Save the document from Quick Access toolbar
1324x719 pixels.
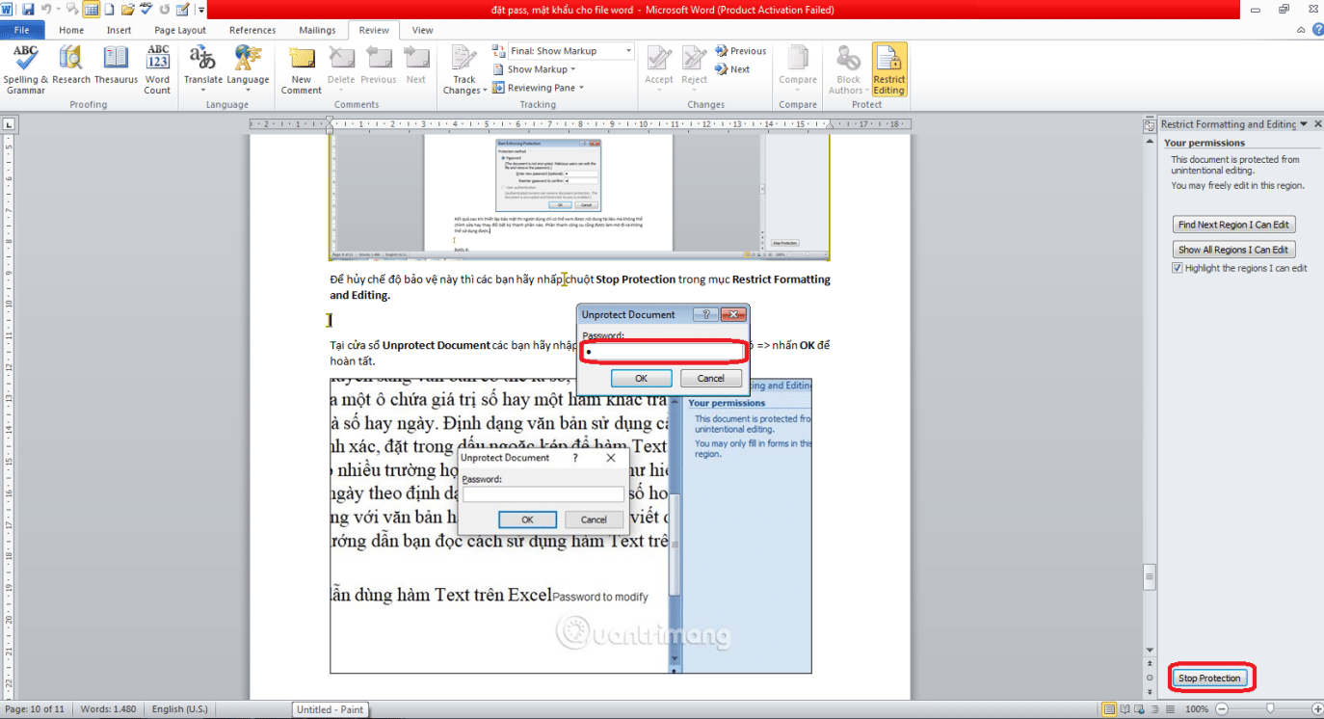coord(27,10)
